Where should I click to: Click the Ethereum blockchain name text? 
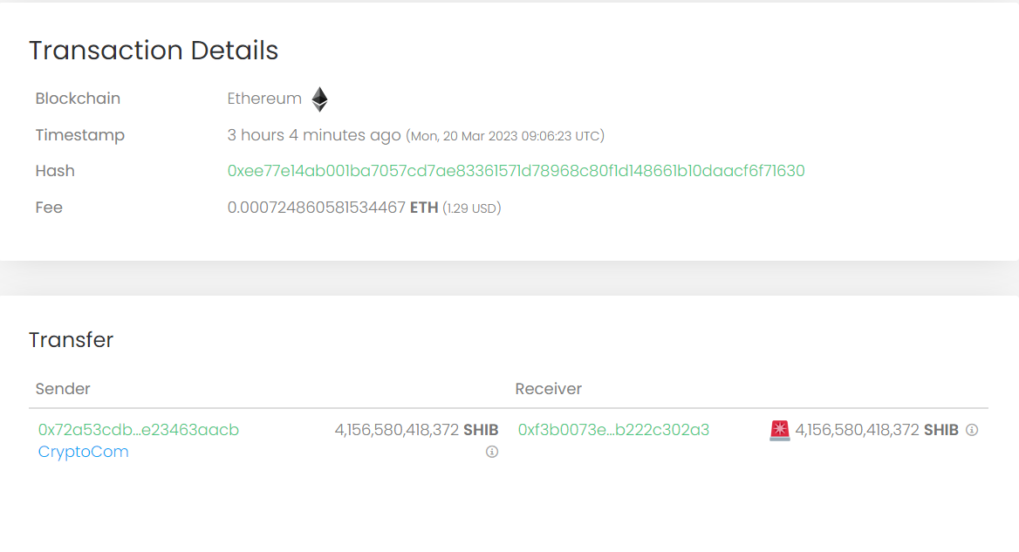(x=264, y=99)
